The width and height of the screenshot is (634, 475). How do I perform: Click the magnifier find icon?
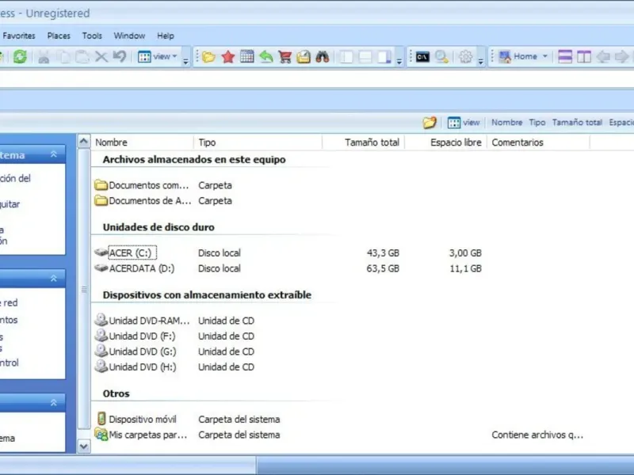pos(441,57)
